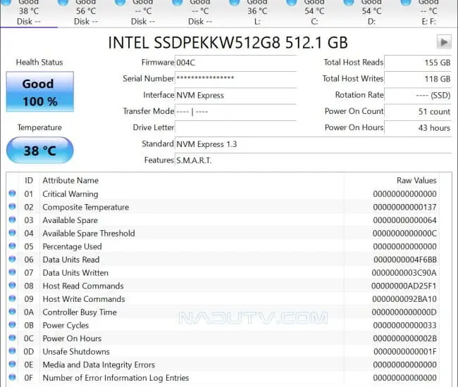
Task: Click the status icon for Unsafe Shutdowns
Action: pos(12,350)
